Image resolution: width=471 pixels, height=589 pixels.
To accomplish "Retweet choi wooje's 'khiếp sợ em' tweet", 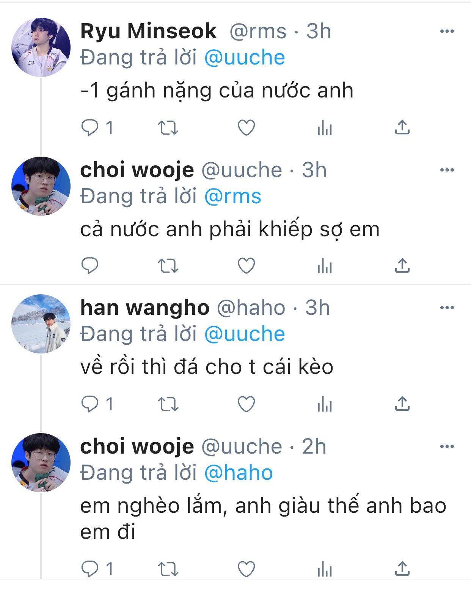I will [168, 266].
